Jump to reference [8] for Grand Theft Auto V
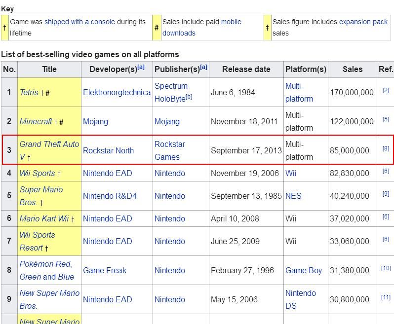Screen dimensions: 394x324 (386, 148)
